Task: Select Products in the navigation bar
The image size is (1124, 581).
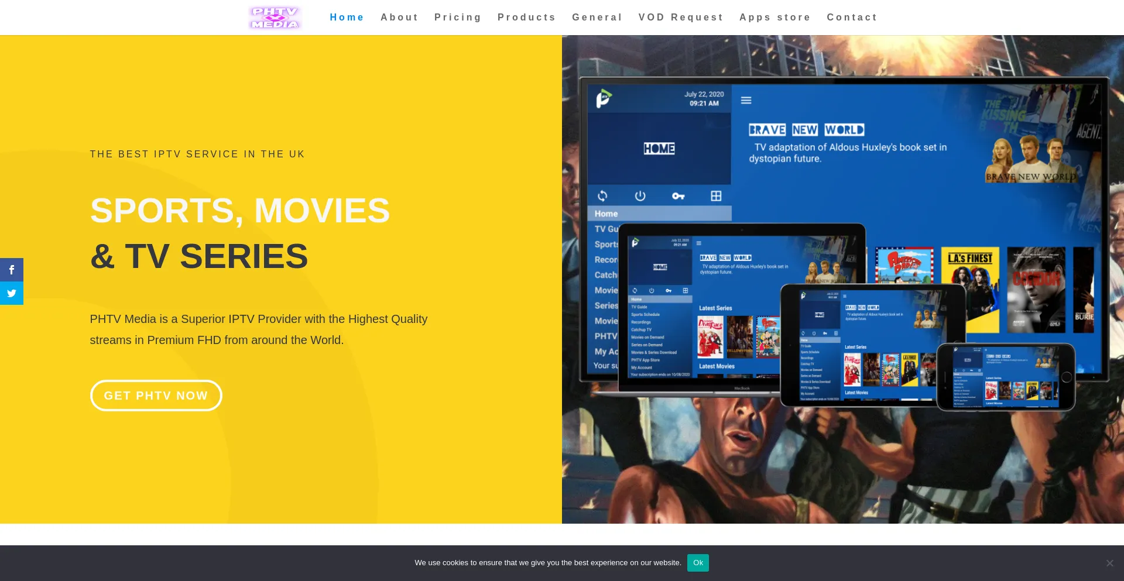Action: [526, 18]
